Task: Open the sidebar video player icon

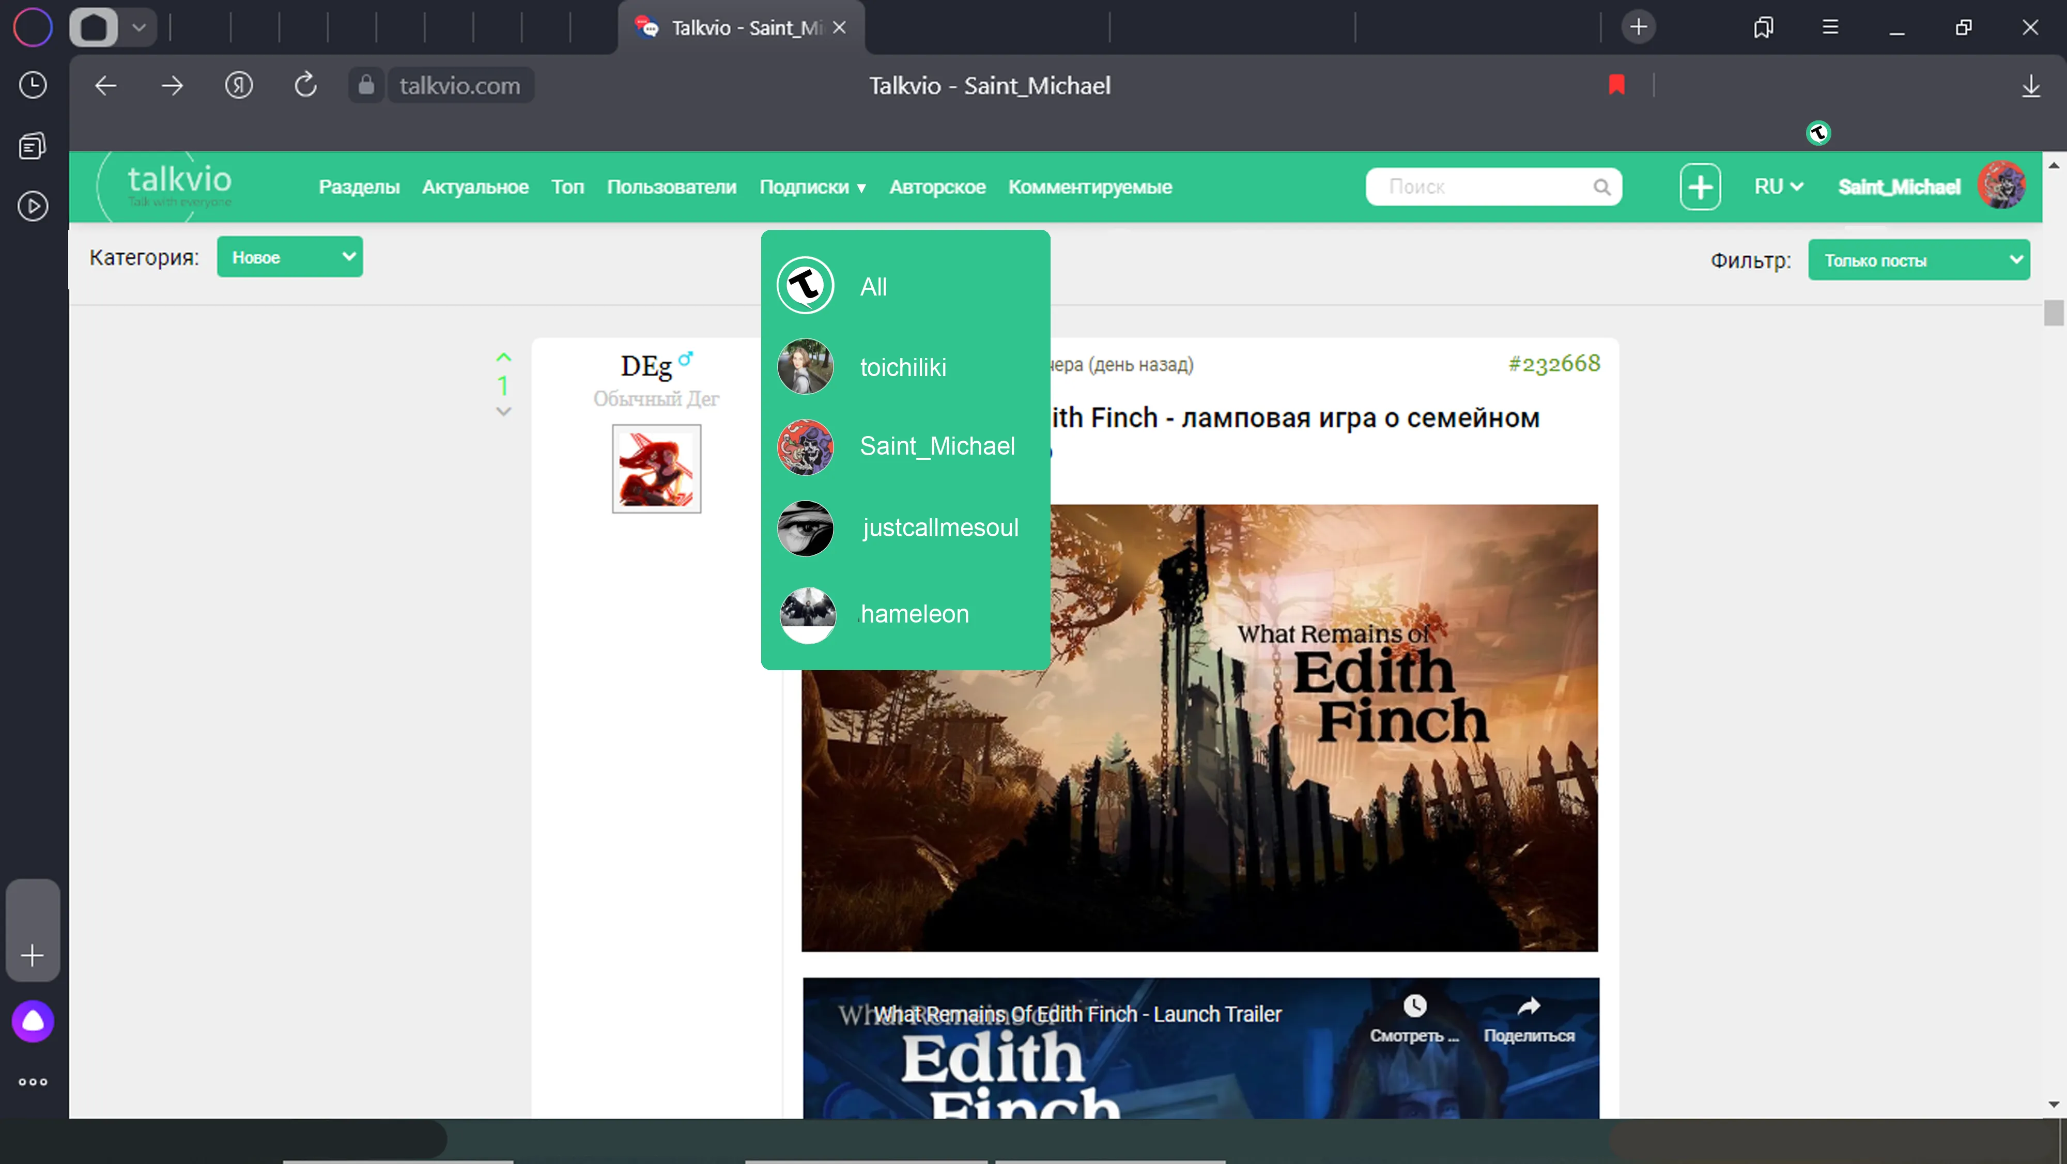Action: [x=33, y=206]
